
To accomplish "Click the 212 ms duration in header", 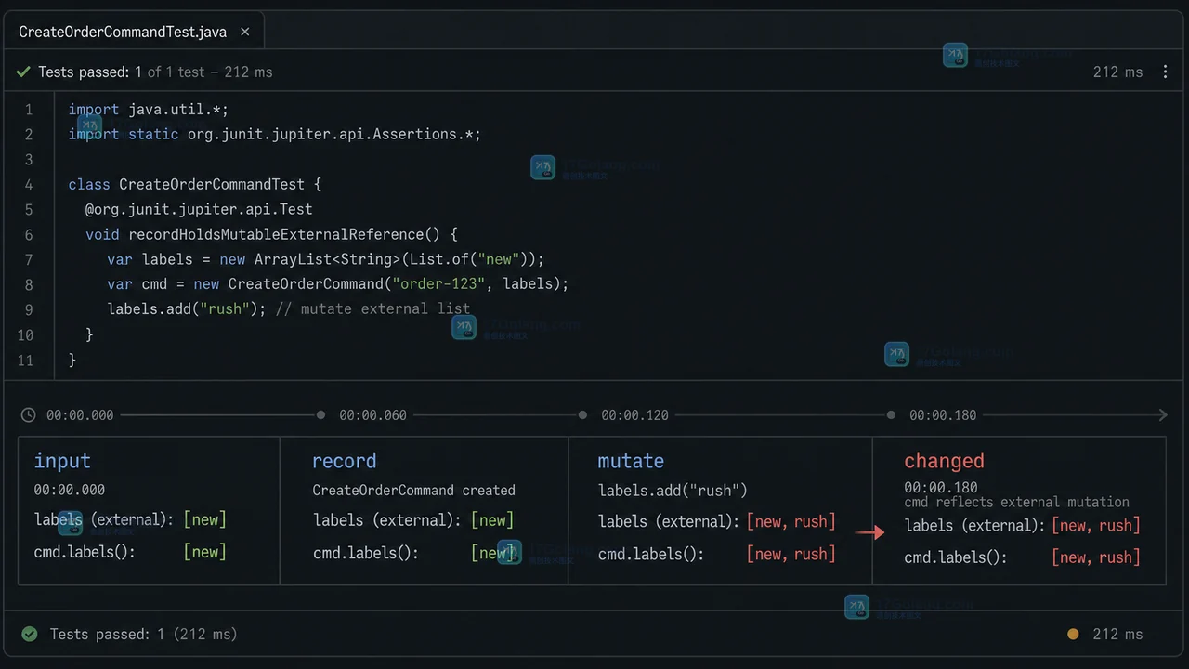I will click(1117, 72).
